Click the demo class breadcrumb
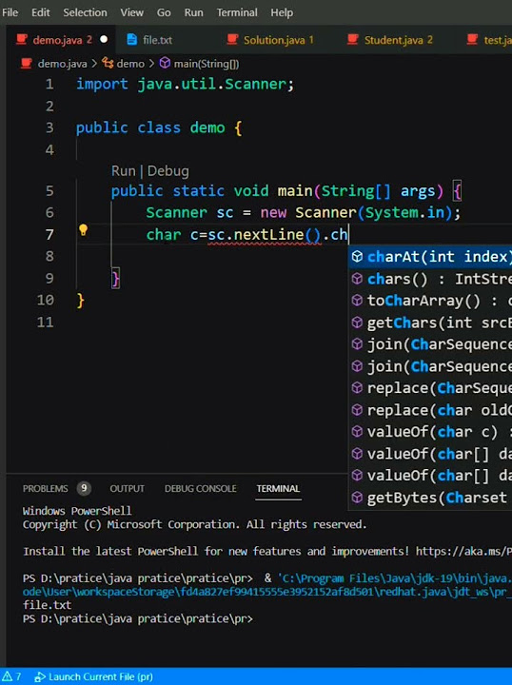 tap(130, 64)
